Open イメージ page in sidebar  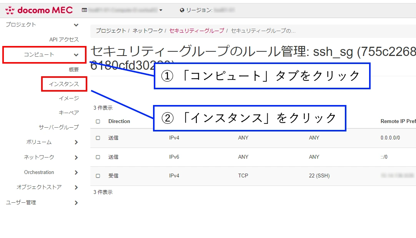(69, 98)
